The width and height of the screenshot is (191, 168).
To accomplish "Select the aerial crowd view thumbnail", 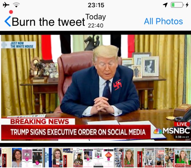I will (x=119, y=157).
